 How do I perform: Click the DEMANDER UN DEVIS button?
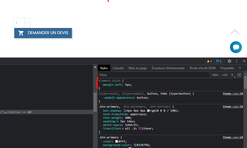43,33
